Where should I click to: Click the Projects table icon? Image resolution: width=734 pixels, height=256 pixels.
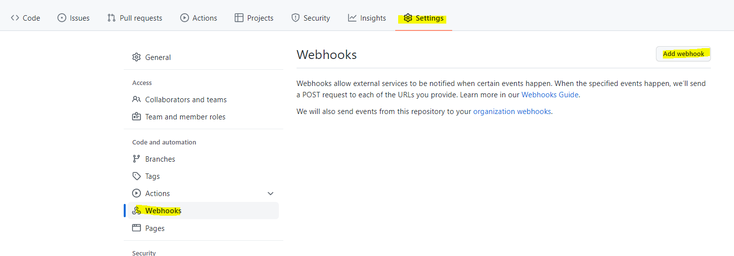tap(239, 18)
